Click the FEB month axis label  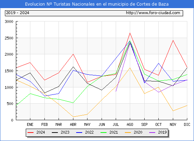44,124
